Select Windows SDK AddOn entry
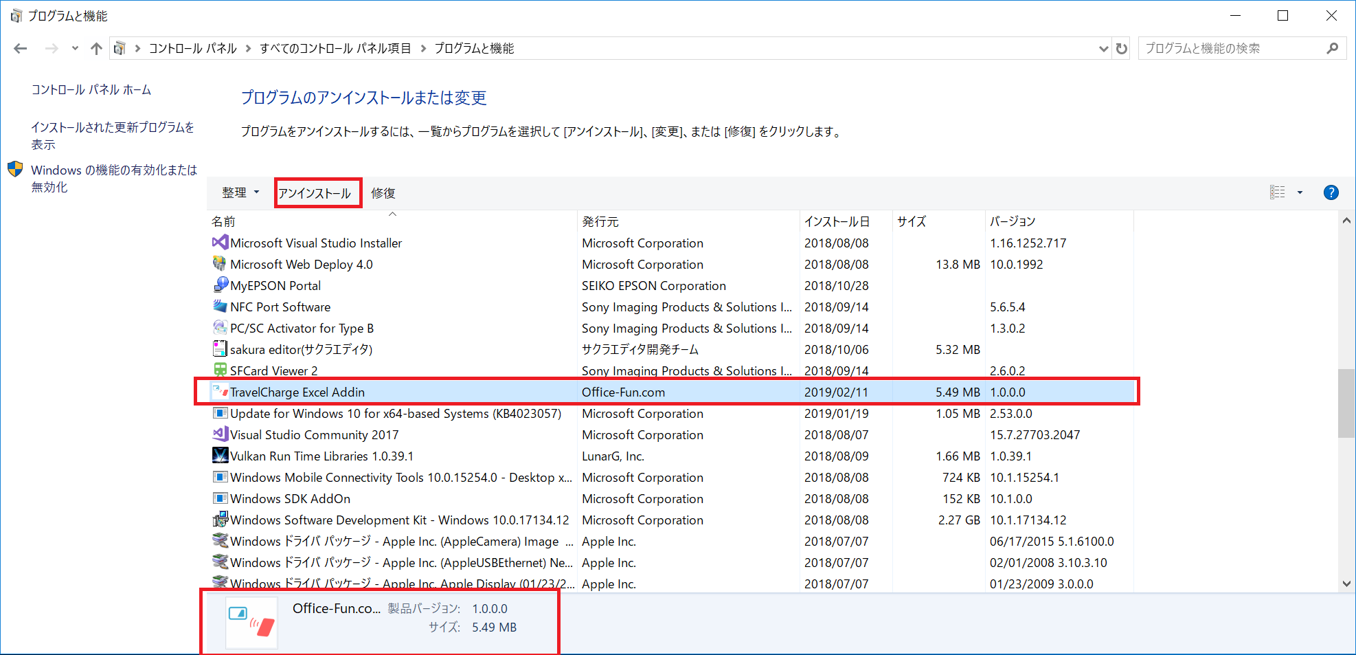The height and width of the screenshot is (655, 1356). pyautogui.click(x=290, y=499)
